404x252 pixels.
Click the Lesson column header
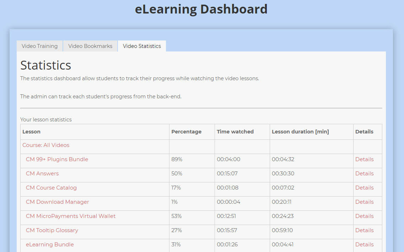click(31, 132)
